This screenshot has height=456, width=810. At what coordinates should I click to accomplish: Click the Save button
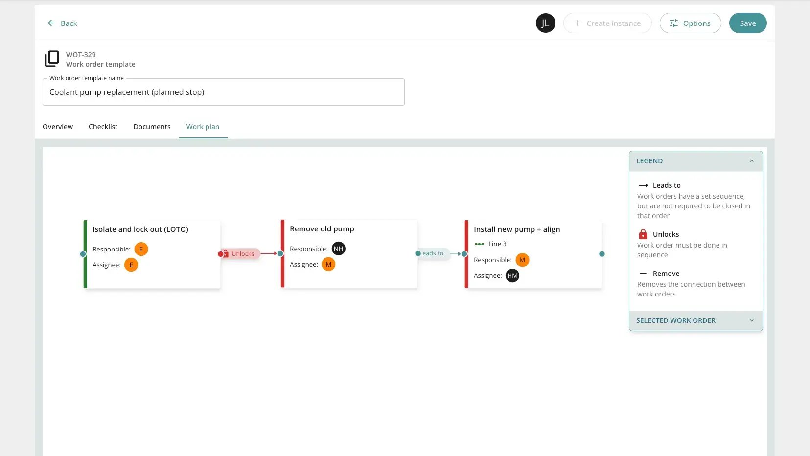[x=748, y=23]
